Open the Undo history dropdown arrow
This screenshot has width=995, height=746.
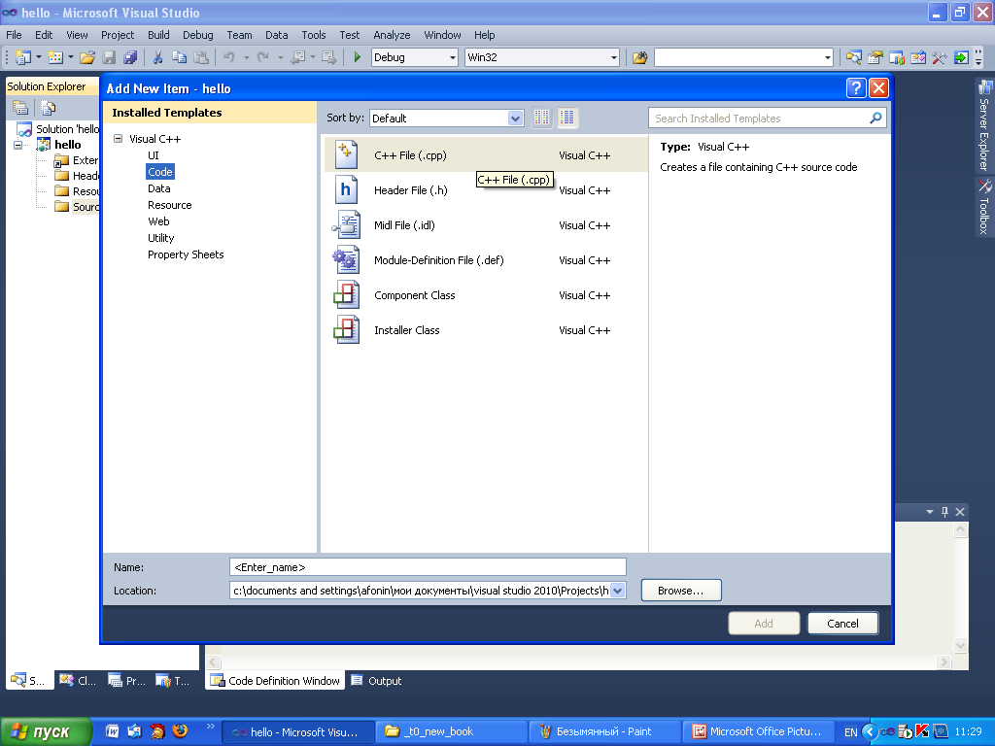coord(246,57)
